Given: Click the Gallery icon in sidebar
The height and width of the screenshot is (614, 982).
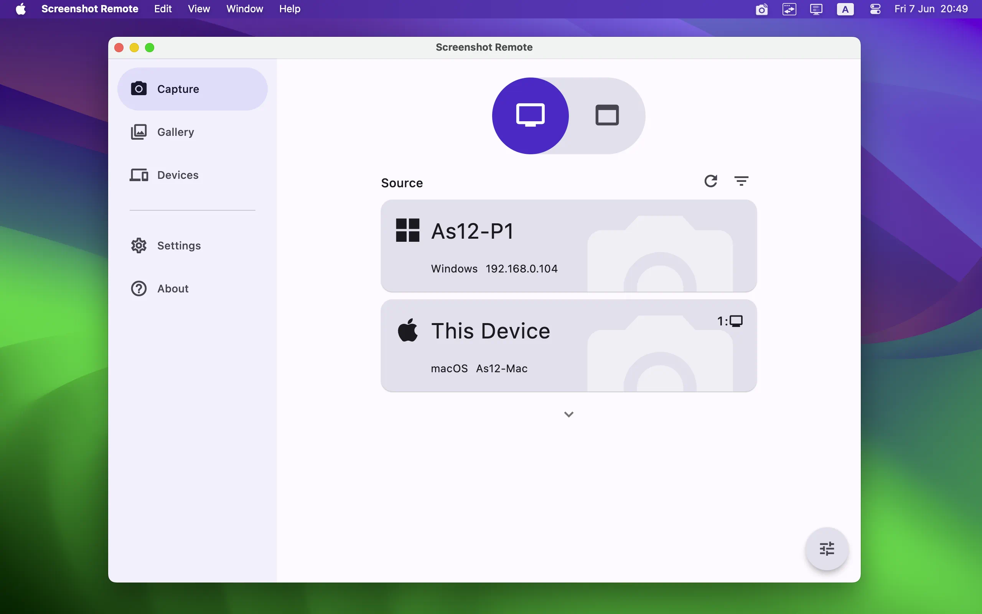Looking at the screenshot, I should pyautogui.click(x=138, y=132).
